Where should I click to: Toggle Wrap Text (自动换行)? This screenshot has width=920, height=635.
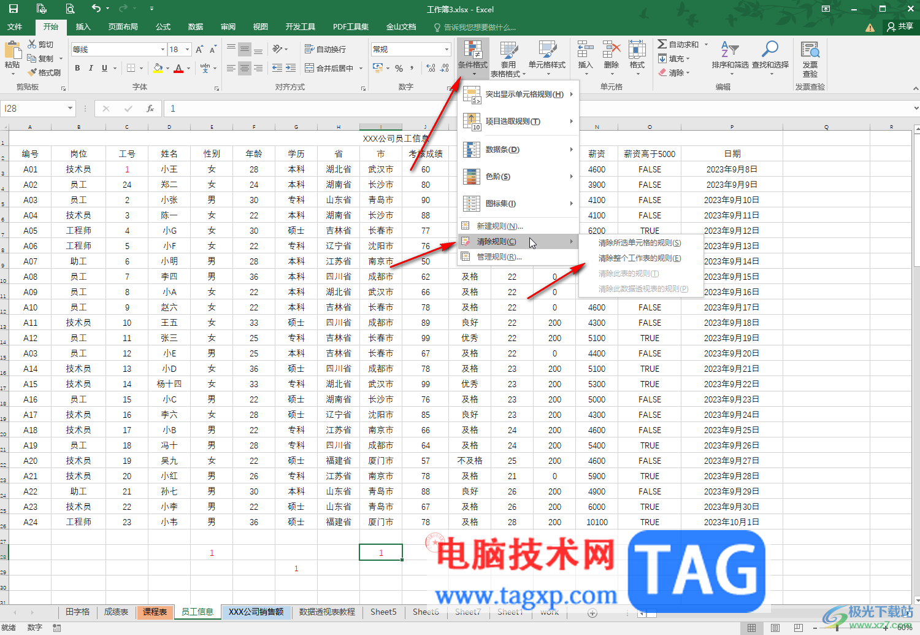[326, 49]
